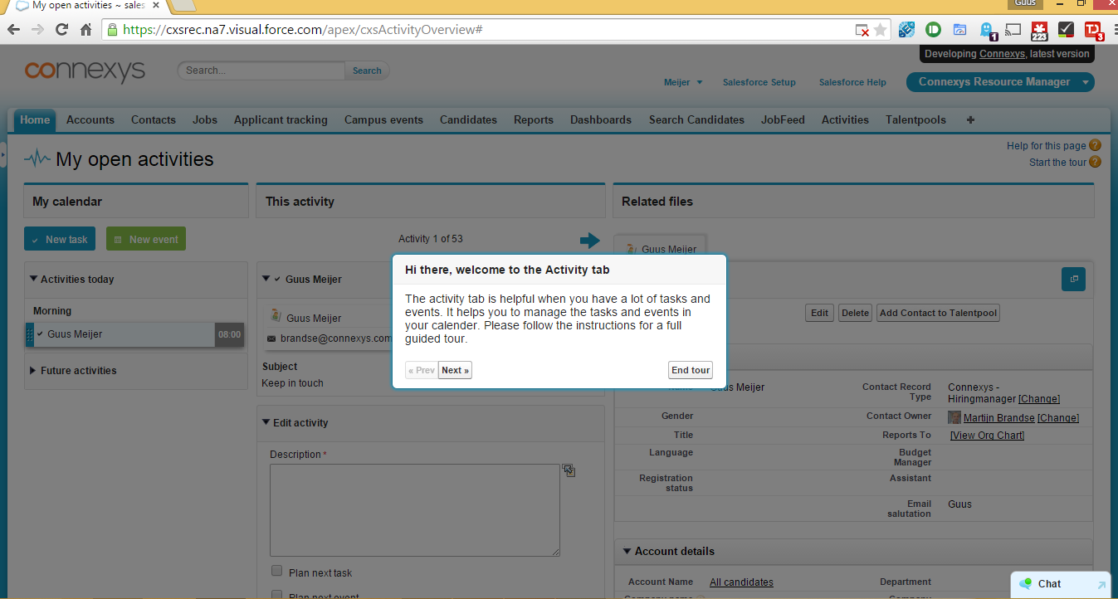Click Next in the tour dialog

point(455,370)
